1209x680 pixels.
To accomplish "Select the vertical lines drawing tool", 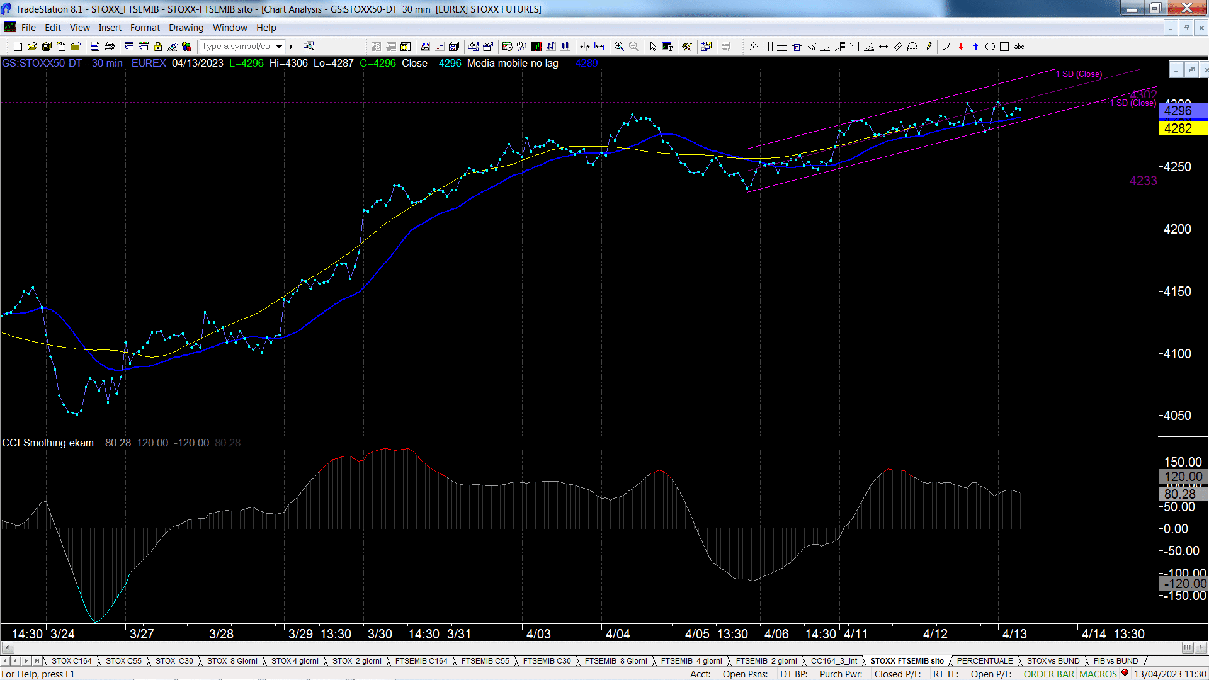I will 767,46.
